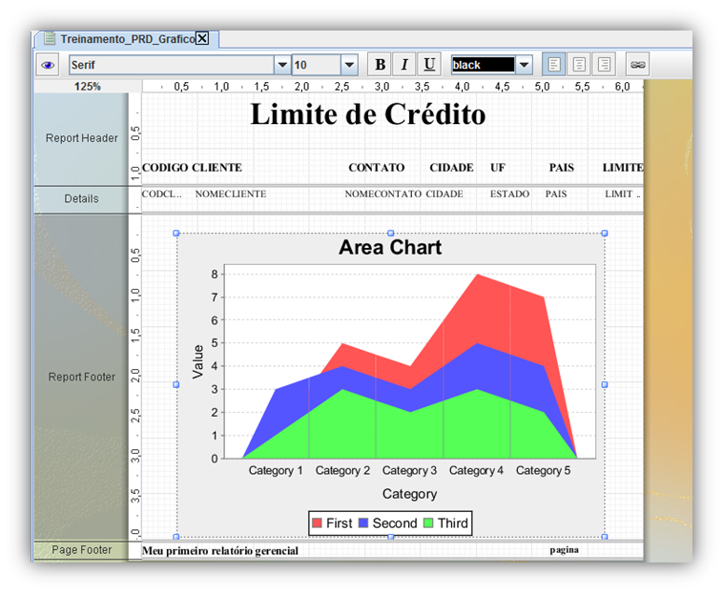The width and height of the screenshot is (723, 593).
Task: Select the Details band label
Action: (82, 199)
